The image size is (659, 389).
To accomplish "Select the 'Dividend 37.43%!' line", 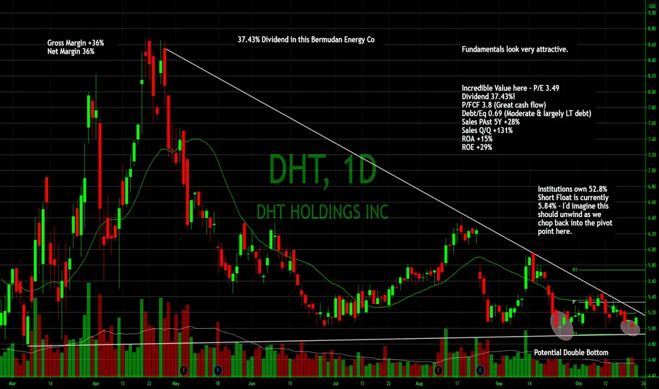I will pyautogui.click(x=488, y=96).
